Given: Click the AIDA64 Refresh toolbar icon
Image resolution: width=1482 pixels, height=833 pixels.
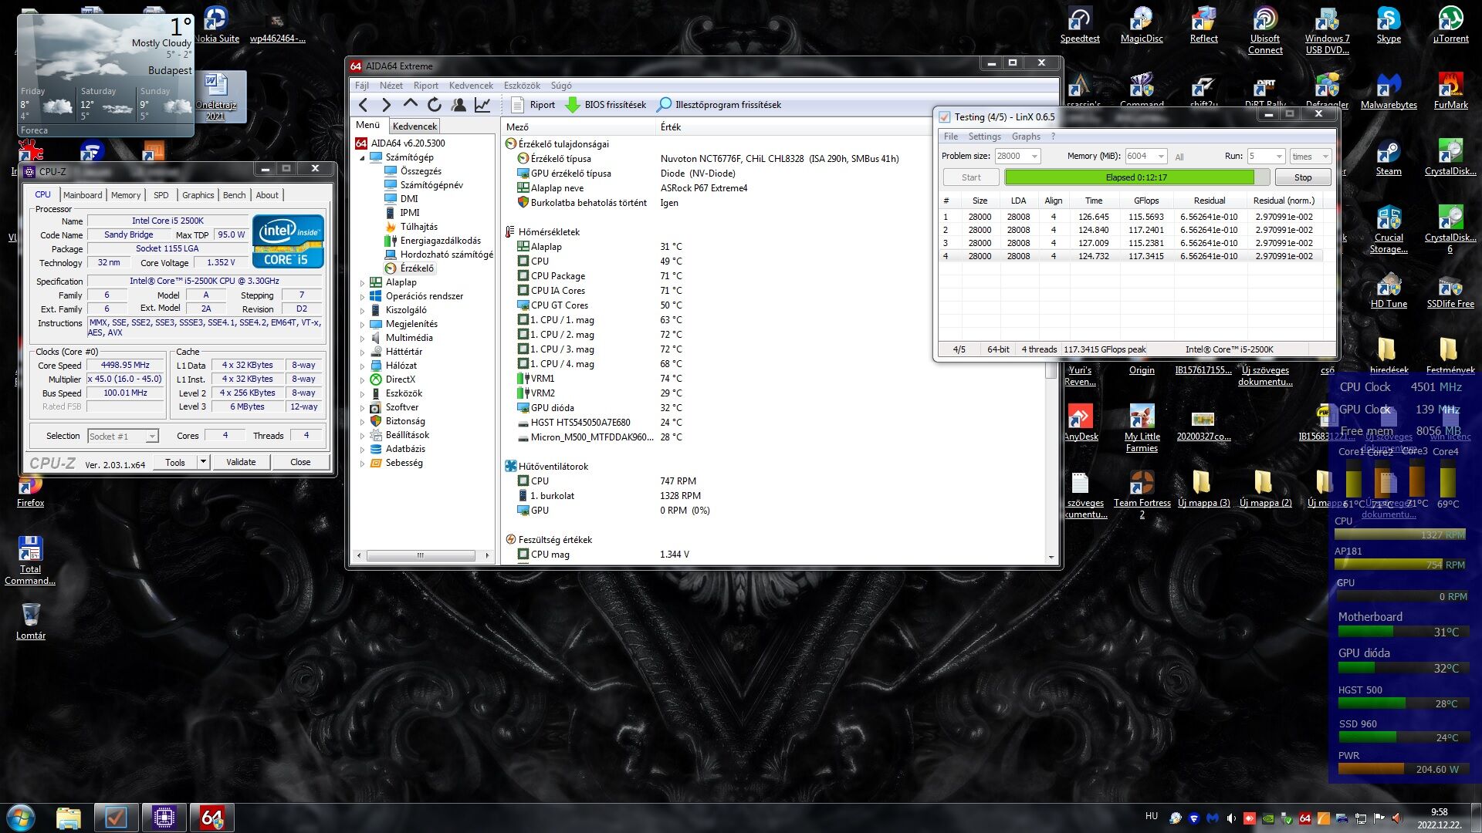Looking at the screenshot, I should point(435,105).
